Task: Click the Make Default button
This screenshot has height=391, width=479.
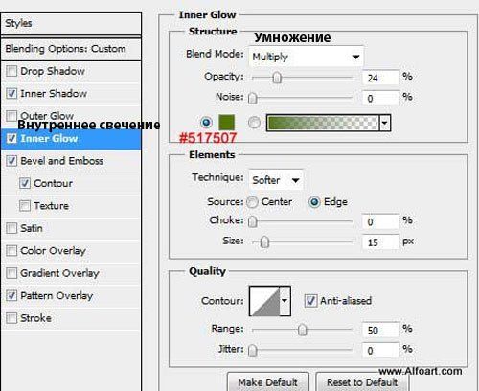Action: click(268, 382)
